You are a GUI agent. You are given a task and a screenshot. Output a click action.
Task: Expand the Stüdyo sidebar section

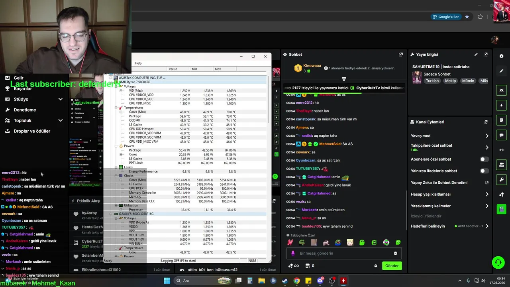click(x=60, y=99)
